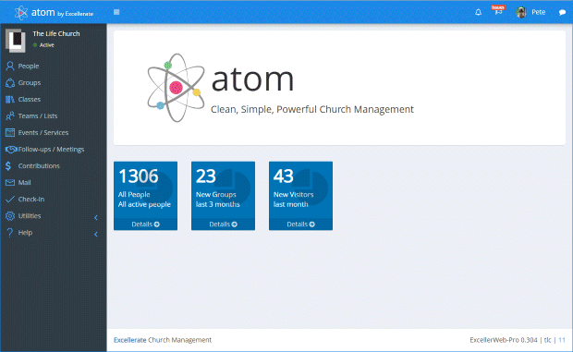Click 'Clean, Simple, Powerful Church Management' tagline
The width and height of the screenshot is (573, 352).
312,110
